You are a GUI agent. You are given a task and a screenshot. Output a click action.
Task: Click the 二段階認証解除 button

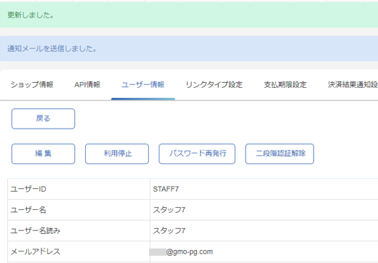(280, 154)
